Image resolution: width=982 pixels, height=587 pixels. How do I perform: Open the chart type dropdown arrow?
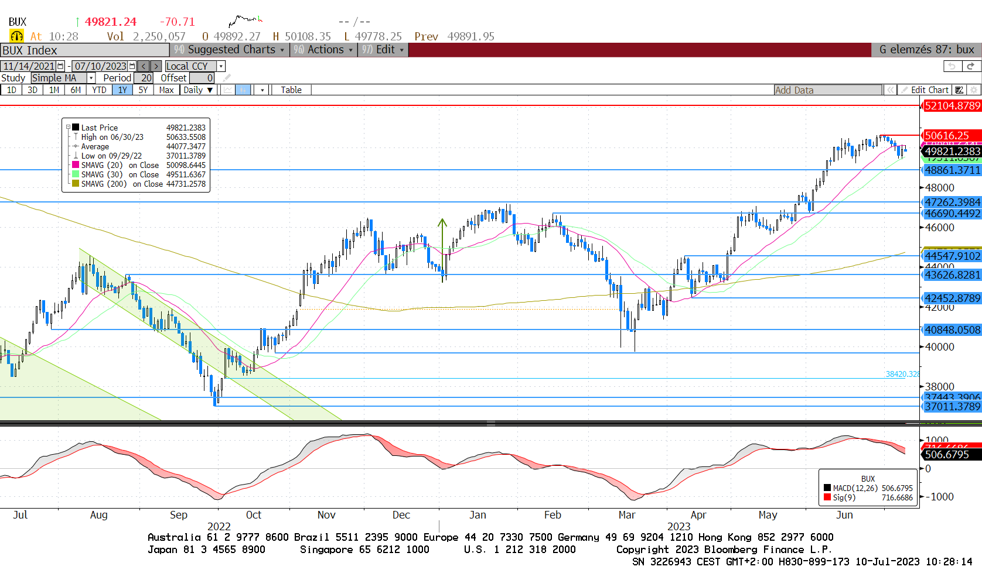tap(262, 90)
